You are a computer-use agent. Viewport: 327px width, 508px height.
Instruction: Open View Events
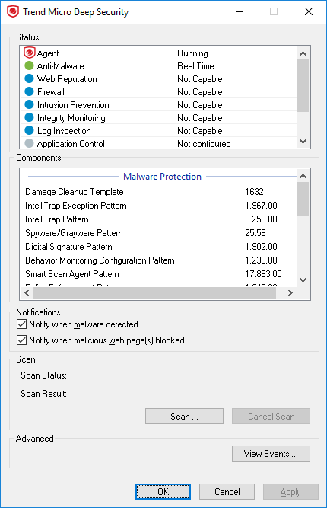(271, 454)
